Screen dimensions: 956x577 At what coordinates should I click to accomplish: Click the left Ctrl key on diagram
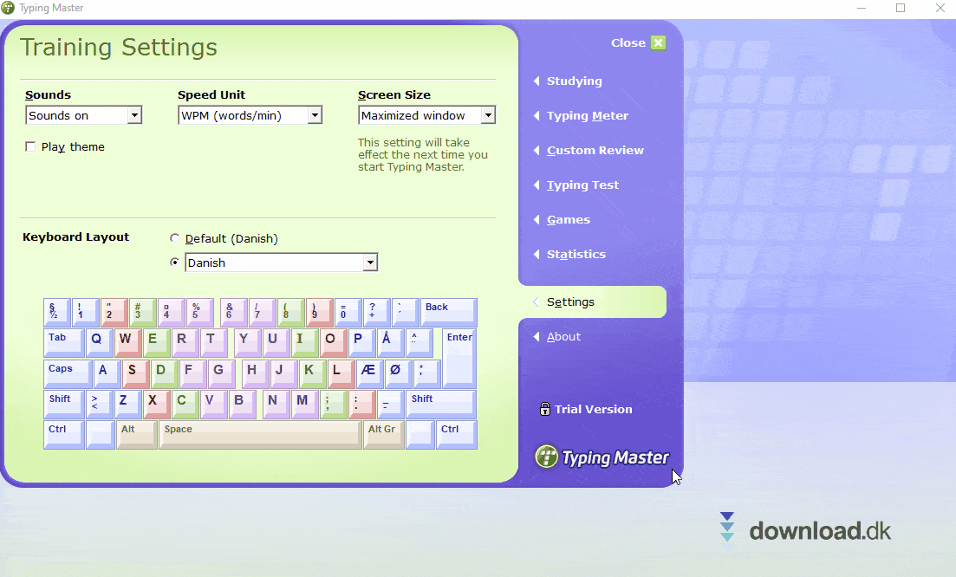pos(64,434)
